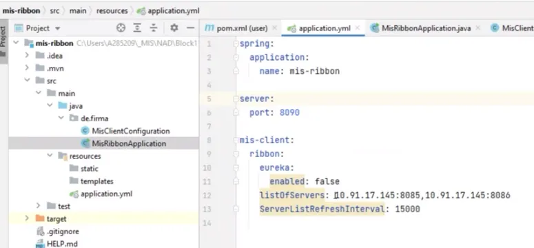This screenshot has height=248, width=534.
Task: Collapse the main folder
Action: pyautogui.click(x=39, y=93)
